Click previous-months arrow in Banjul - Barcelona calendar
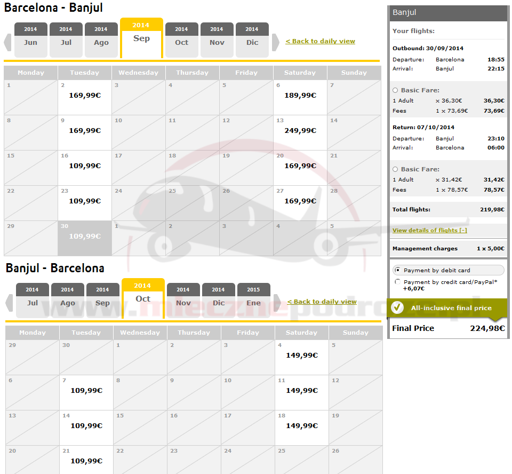Image resolution: width=512 pixels, height=474 pixels. pos(9,303)
